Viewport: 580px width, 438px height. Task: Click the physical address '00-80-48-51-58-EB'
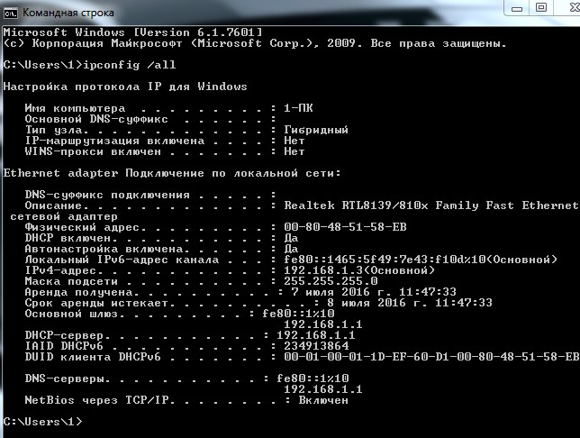point(345,227)
